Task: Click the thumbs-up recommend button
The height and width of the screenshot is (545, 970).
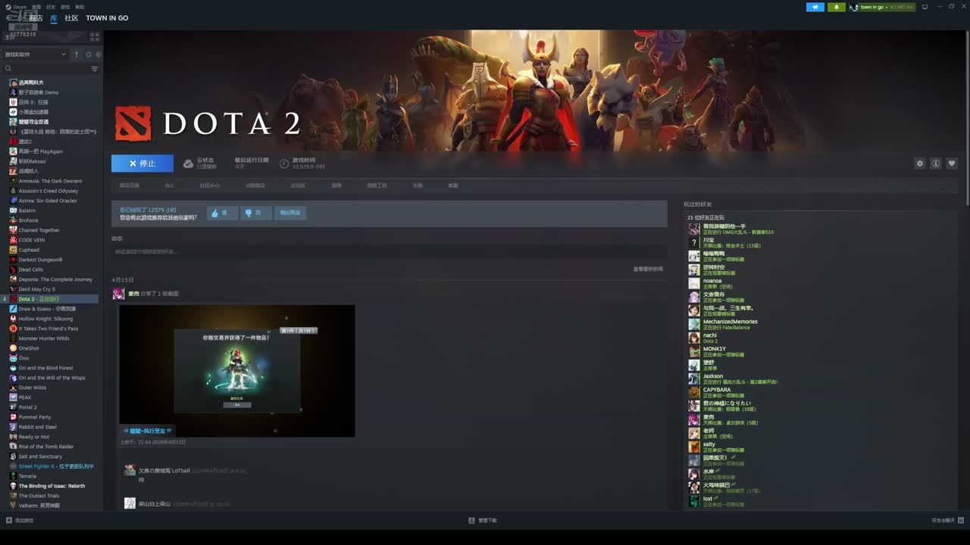Action: (x=222, y=213)
